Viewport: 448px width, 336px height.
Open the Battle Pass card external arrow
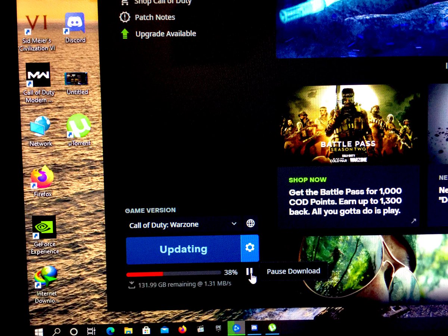(413, 221)
